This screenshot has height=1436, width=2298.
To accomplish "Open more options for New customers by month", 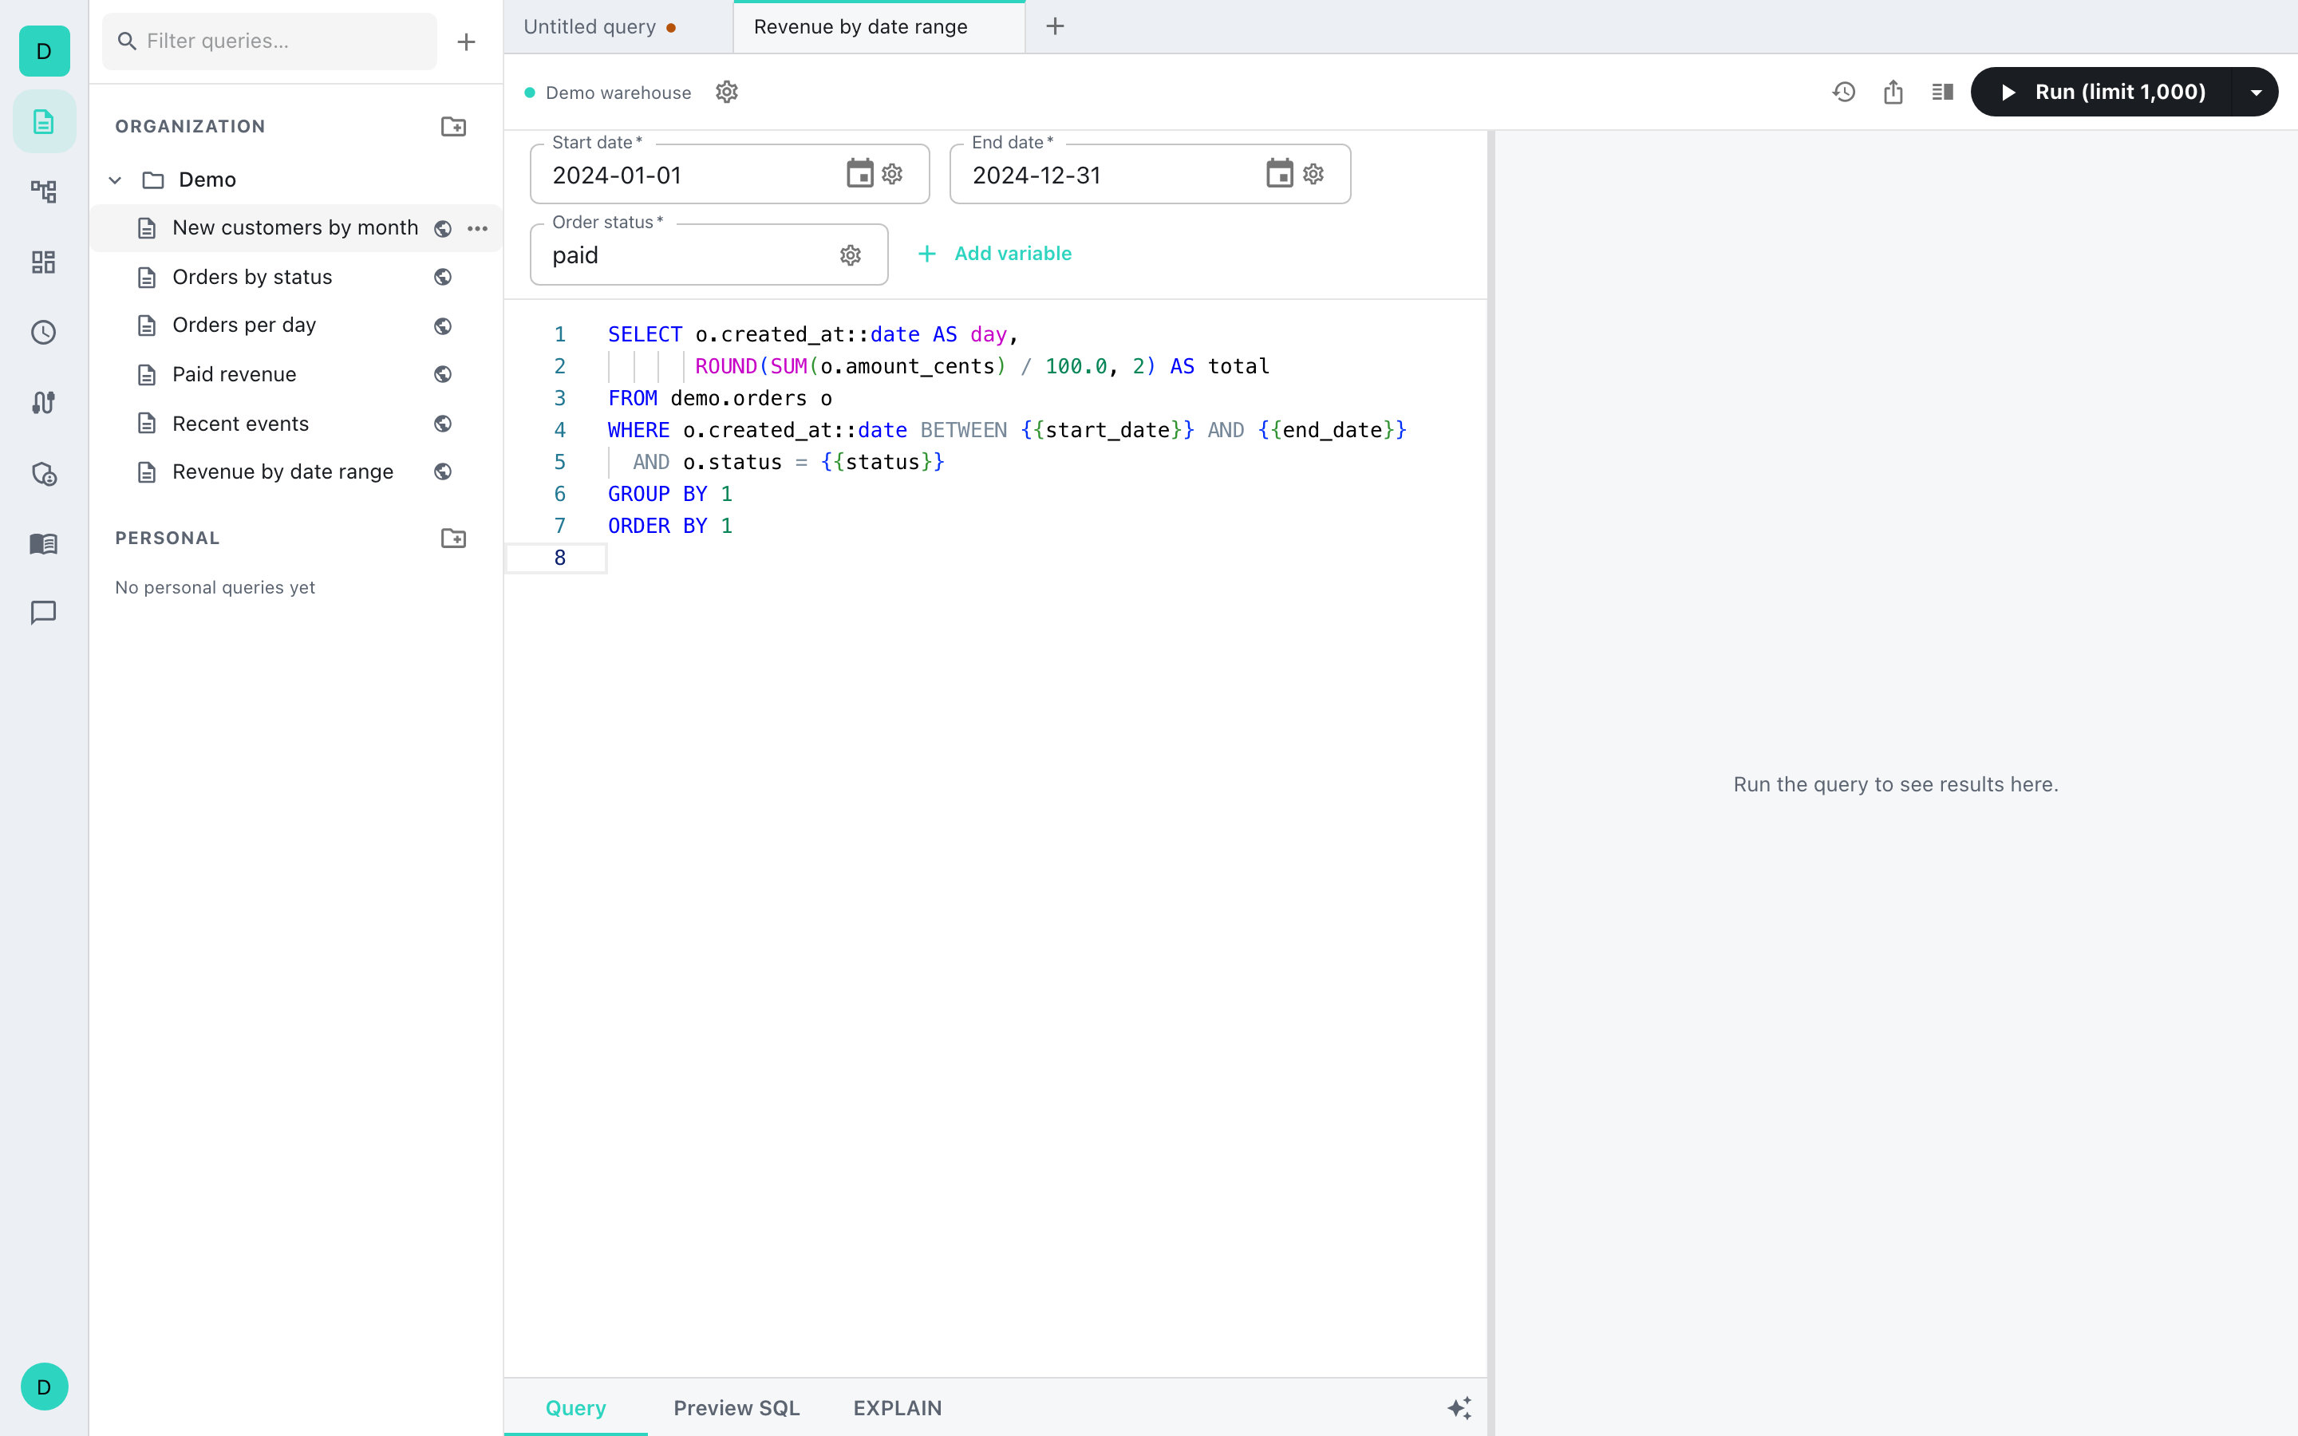I will (x=478, y=228).
